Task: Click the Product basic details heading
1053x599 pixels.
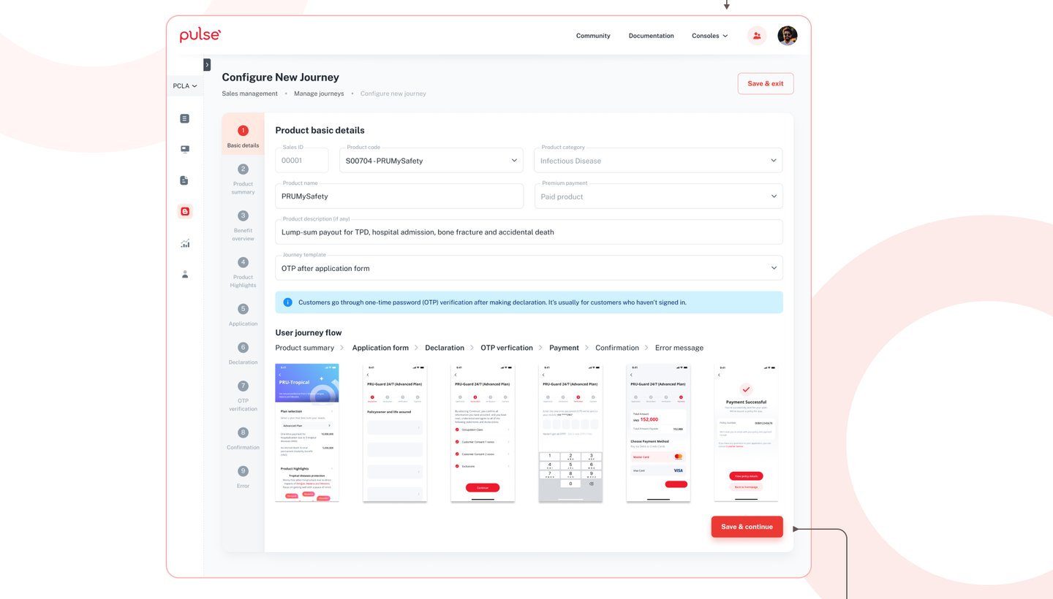Action: (320, 130)
